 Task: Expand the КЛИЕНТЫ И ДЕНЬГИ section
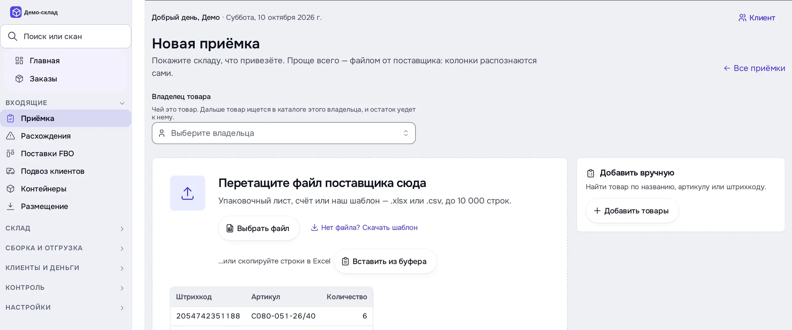(x=65, y=268)
